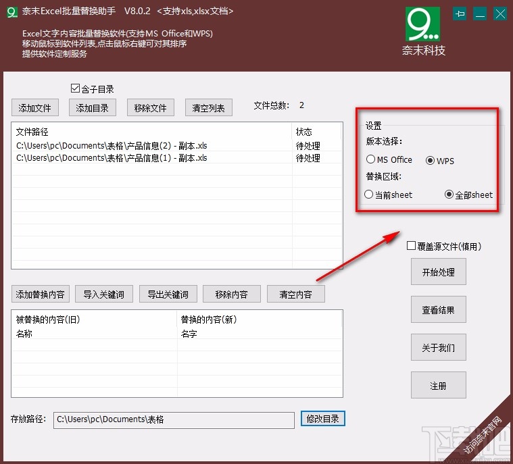The height and width of the screenshot is (464, 513).
Task: Click 待处理 status of 产品信息(1) row
Action: click(308, 158)
